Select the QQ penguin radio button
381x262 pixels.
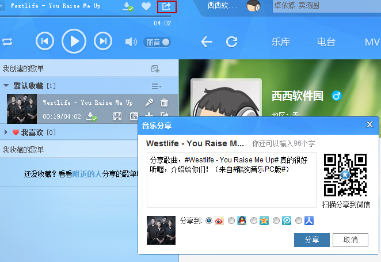[x=231, y=221]
